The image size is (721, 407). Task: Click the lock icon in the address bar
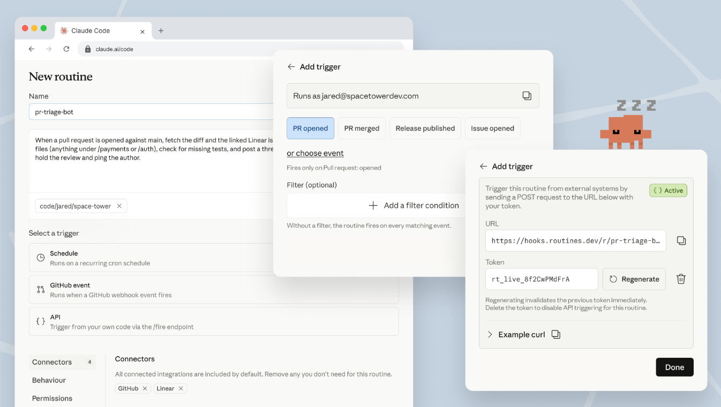click(88, 49)
